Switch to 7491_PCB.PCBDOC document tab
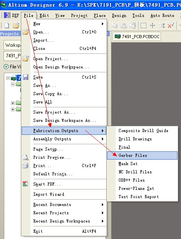181x239 pixels. click(137, 37)
